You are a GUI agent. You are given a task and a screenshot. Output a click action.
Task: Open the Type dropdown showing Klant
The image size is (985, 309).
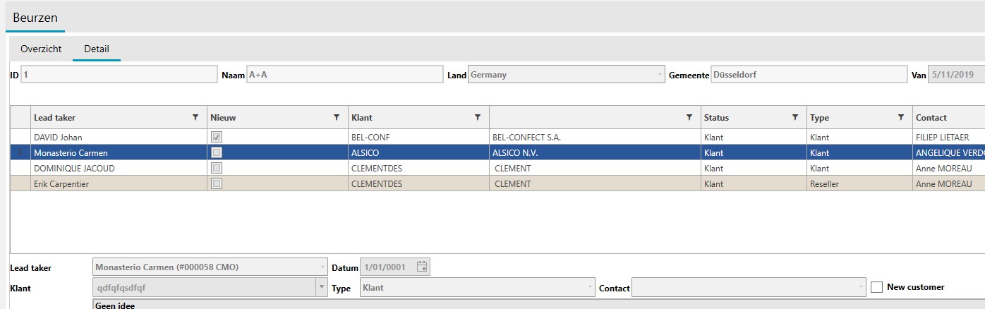(x=590, y=288)
